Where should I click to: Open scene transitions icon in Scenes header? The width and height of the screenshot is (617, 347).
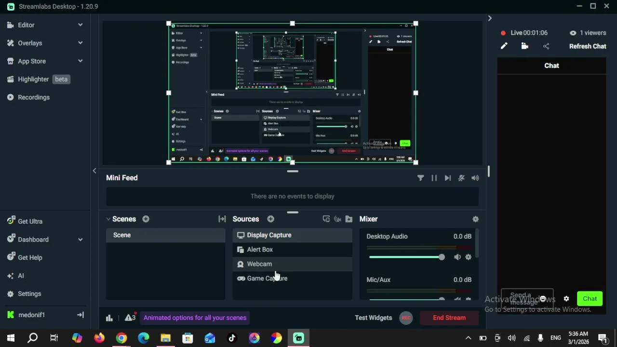tap(222, 219)
